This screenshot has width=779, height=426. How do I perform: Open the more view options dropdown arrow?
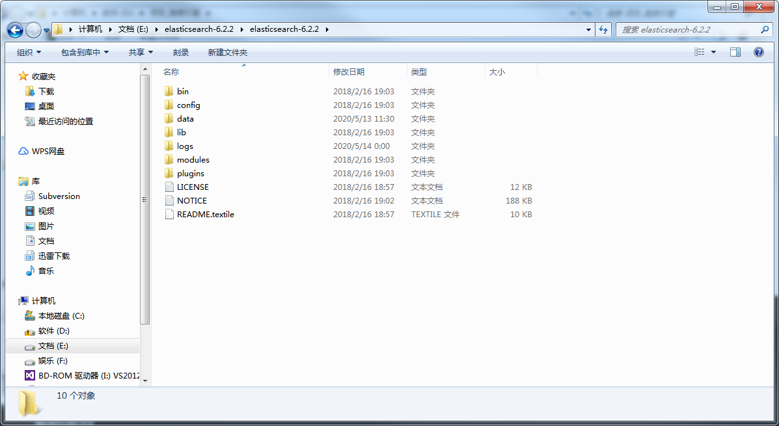(713, 51)
